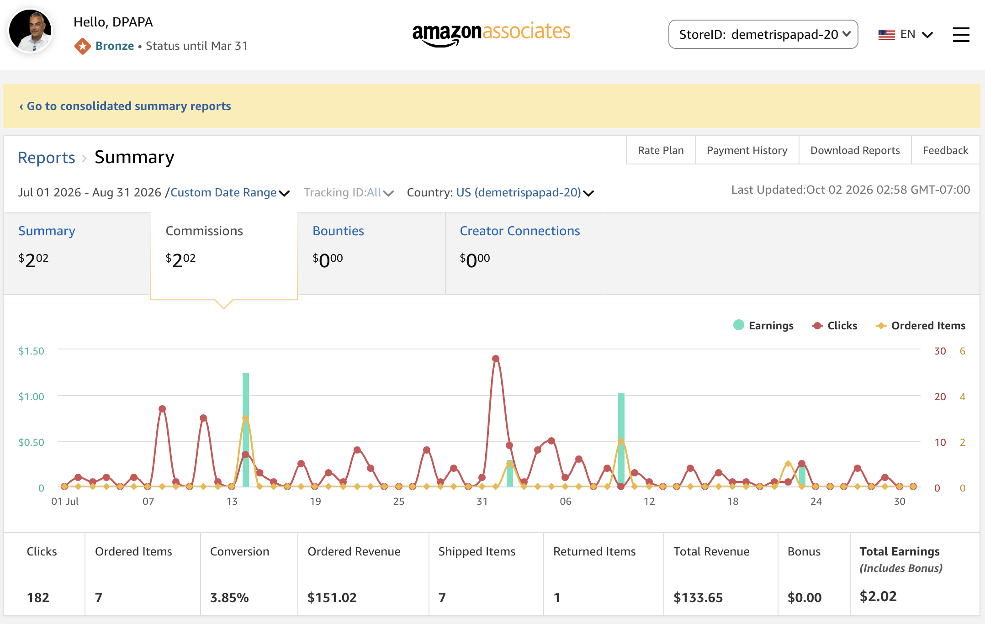
Task: Open the Custom Date Range dropdown
Action: pos(230,193)
